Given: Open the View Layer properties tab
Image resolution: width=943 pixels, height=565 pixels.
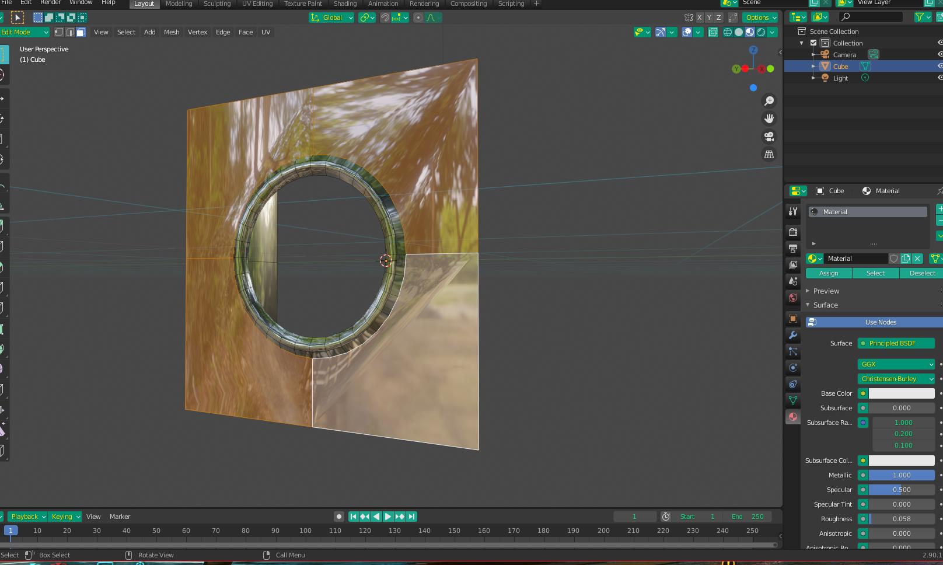Looking at the screenshot, I should pos(792,265).
